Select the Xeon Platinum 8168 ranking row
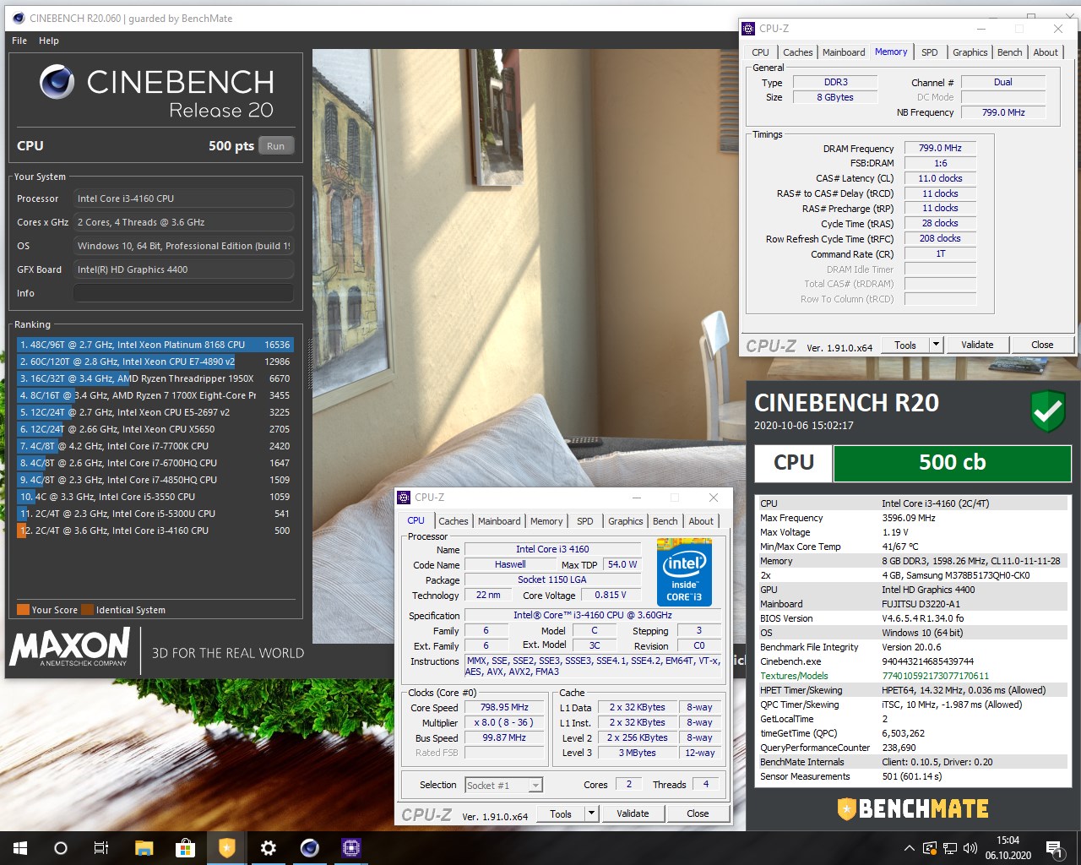 pyautogui.click(x=155, y=345)
